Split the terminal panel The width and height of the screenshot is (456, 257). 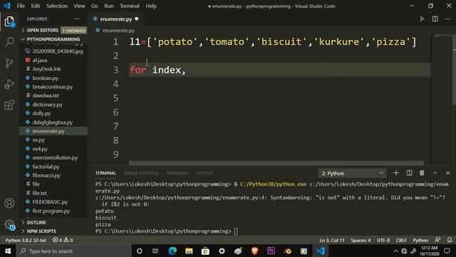click(409, 173)
